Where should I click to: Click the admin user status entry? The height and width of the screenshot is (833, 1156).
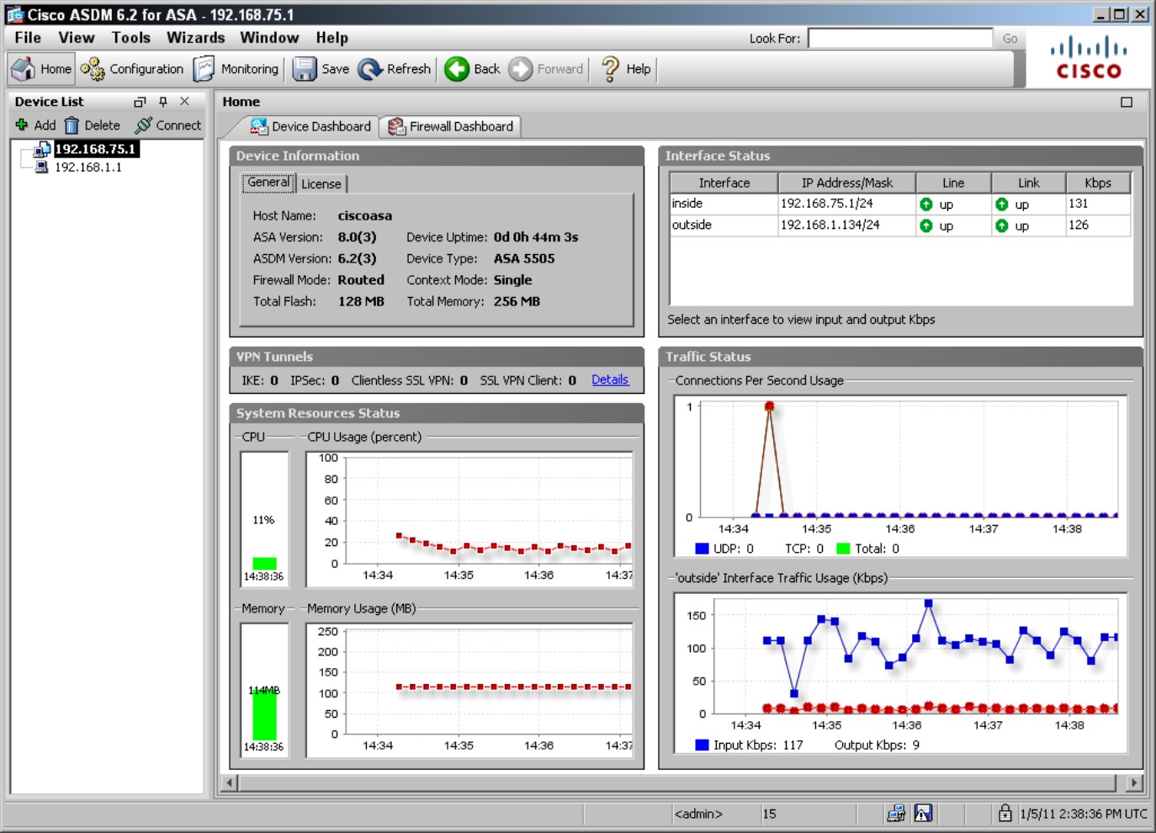[698, 814]
